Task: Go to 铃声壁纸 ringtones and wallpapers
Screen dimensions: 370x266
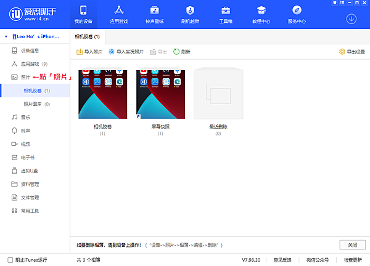Action: pyautogui.click(x=155, y=15)
